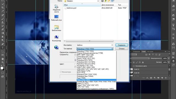Open Recent Places in save dialog sidebar
This screenshot has height=99, width=176.
click(x=56, y=9)
